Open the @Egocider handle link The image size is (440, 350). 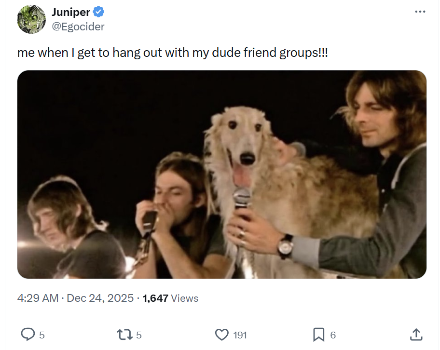point(78,27)
